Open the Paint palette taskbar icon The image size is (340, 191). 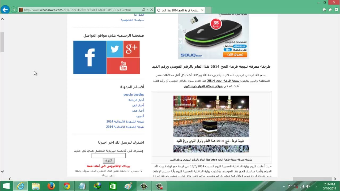pyautogui.click(x=128, y=186)
